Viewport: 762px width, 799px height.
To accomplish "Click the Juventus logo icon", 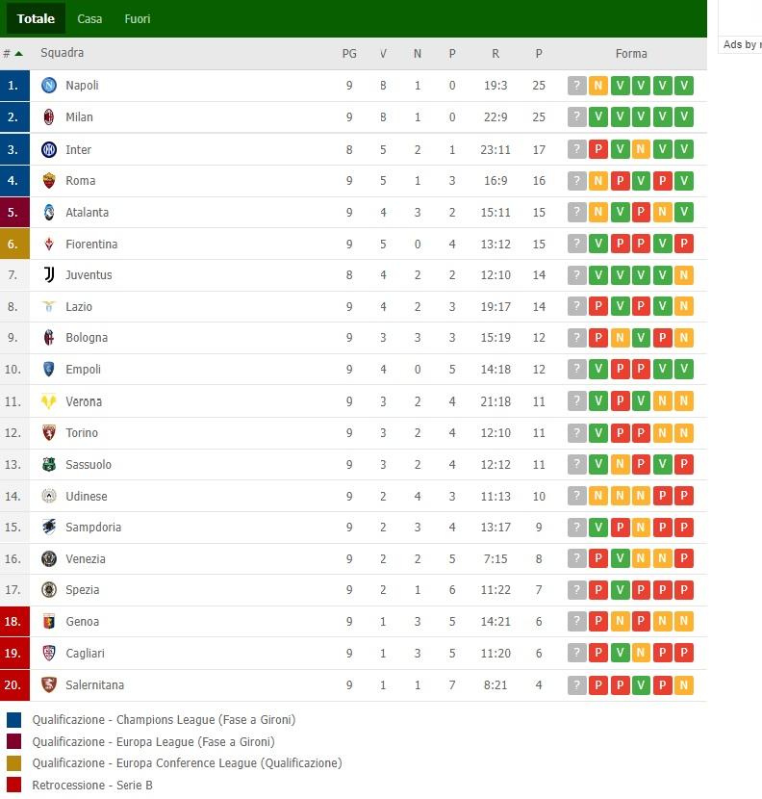I will click(49, 274).
